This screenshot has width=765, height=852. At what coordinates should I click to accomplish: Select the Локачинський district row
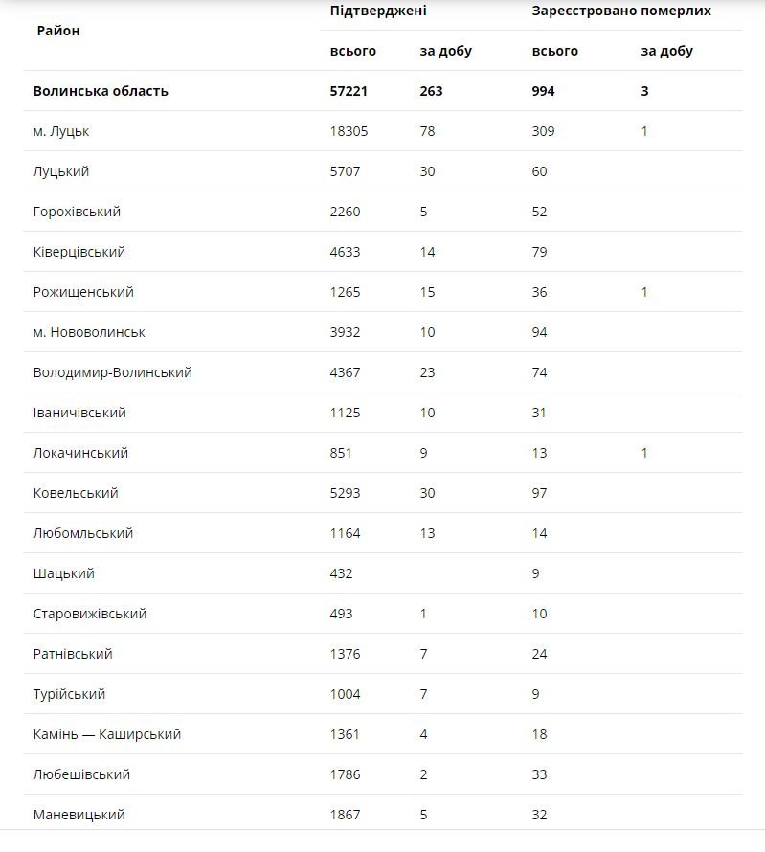80,453
